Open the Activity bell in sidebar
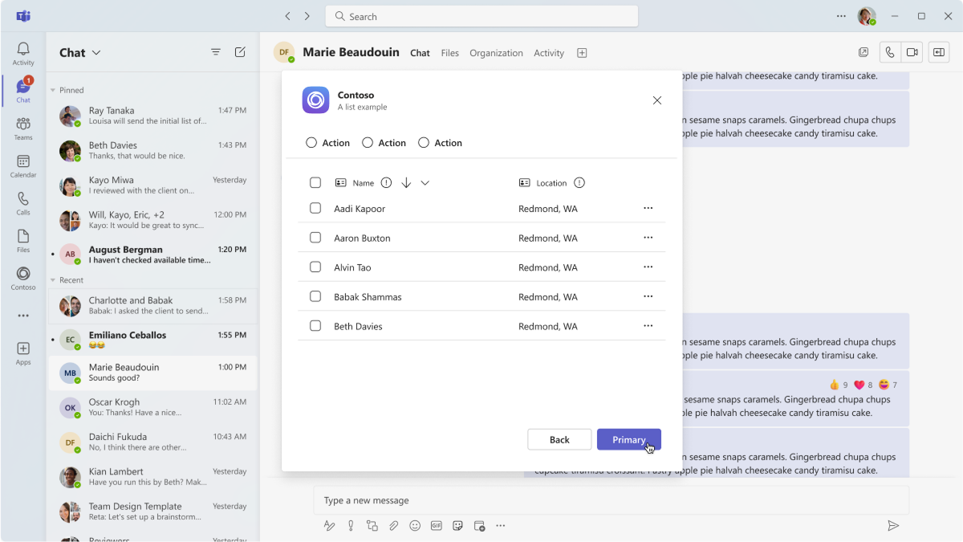This screenshot has width=963, height=542. [23, 54]
